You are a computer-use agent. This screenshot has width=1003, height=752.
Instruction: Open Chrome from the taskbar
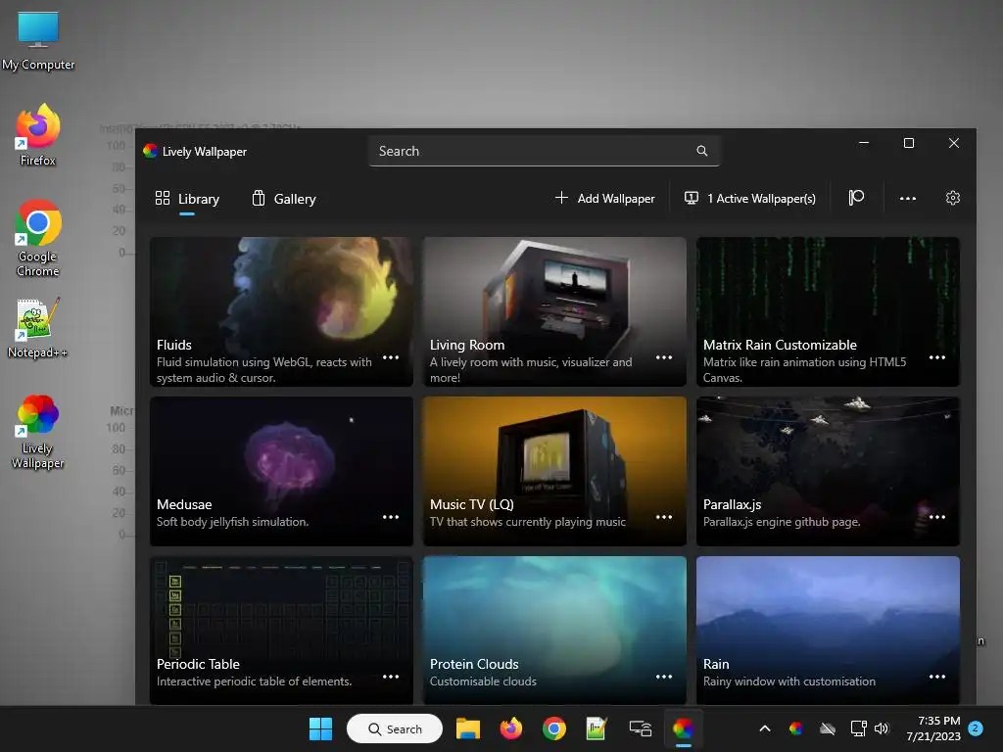pos(554,728)
